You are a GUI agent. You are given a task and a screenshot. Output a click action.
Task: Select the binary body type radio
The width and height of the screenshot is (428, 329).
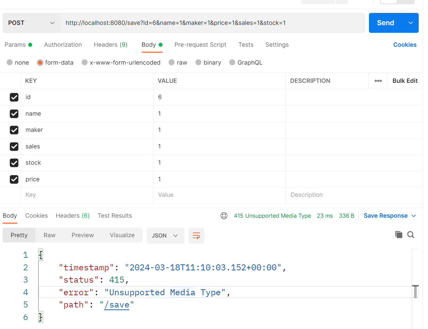(x=198, y=62)
